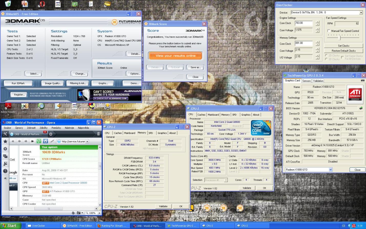Open a new tab in Opera
Image resolution: width=366 pixels, height=229 pixels.
(x=51, y=134)
